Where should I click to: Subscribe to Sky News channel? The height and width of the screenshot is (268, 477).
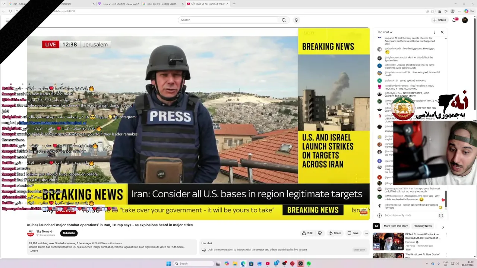pyautogui.click(x=69, y=233)
